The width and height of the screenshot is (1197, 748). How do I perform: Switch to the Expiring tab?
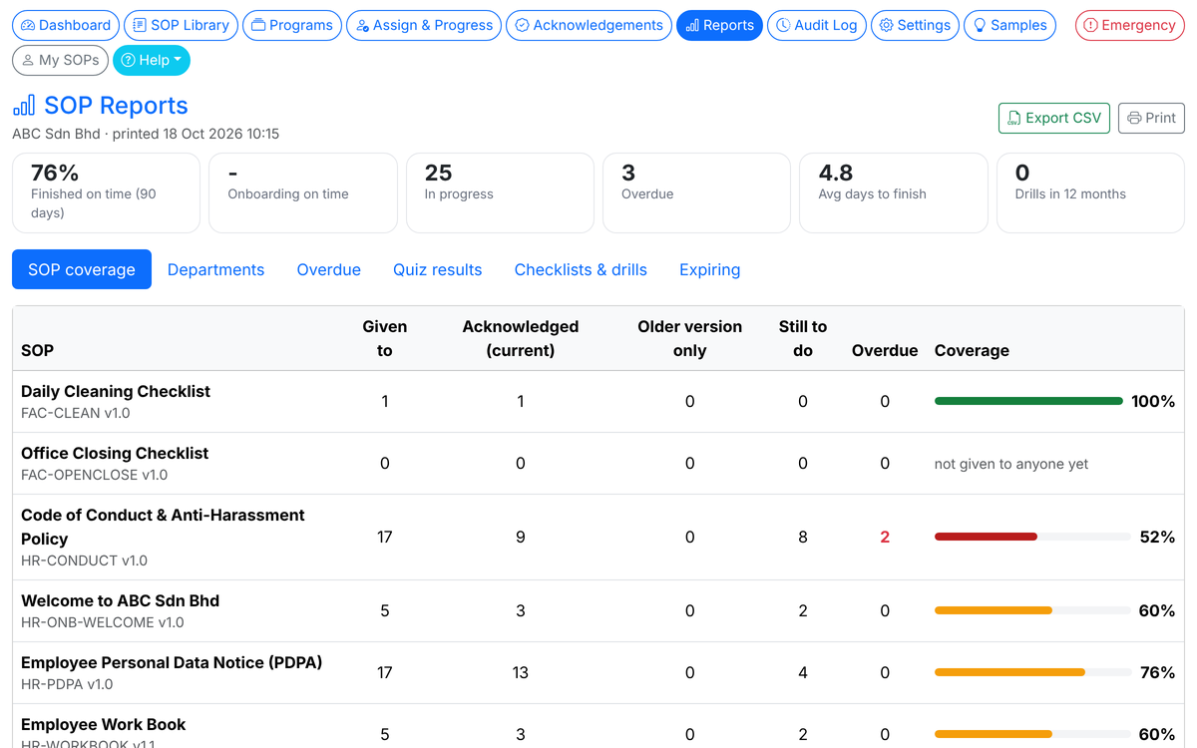(710, 269)
